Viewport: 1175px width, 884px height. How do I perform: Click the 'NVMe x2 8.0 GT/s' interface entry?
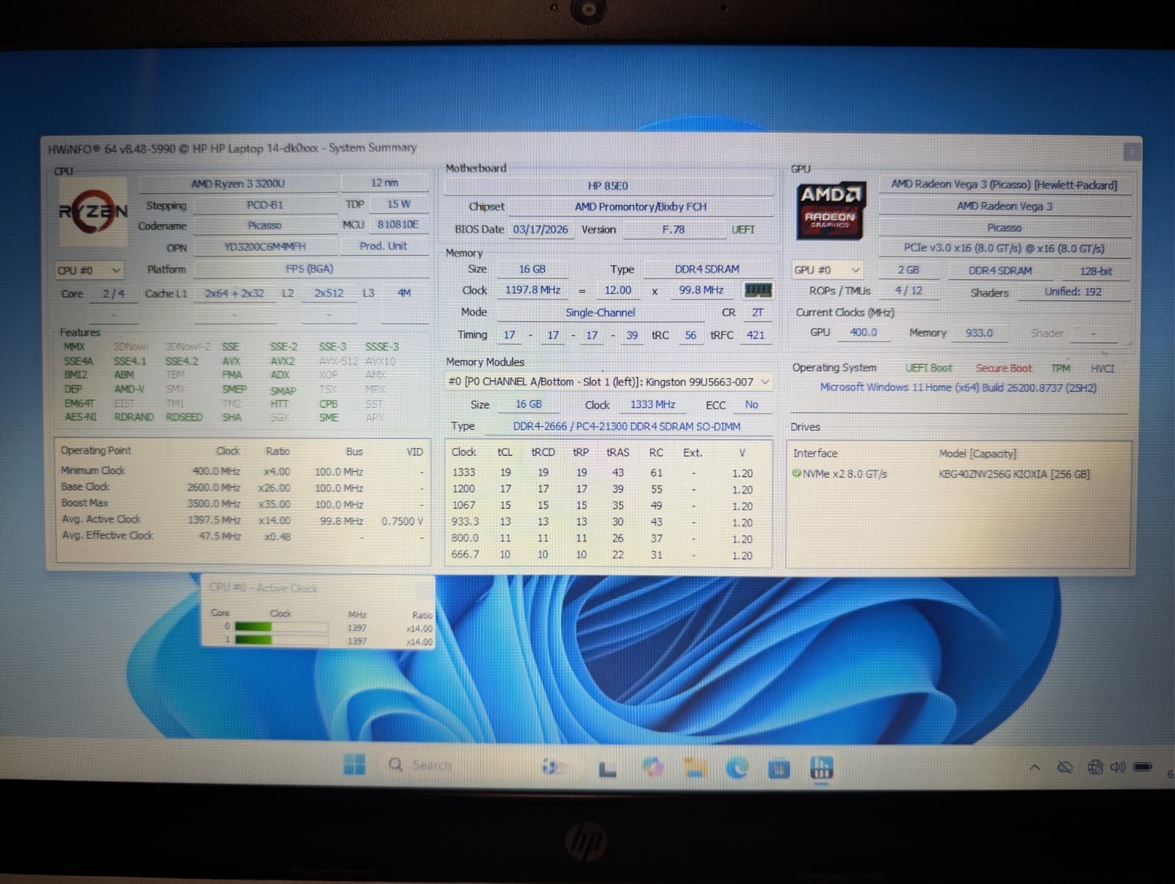click(x=845, y=474)
